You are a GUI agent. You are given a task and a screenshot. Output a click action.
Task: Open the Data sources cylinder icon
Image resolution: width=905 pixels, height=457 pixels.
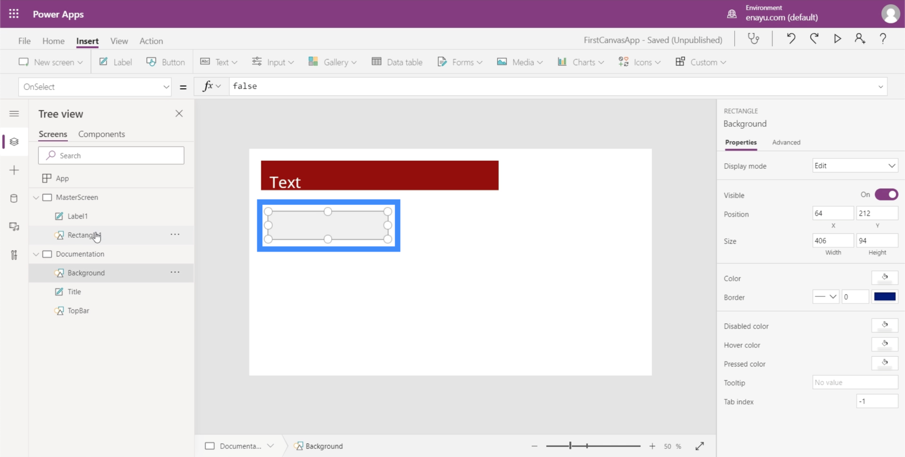tap(14, 198)
